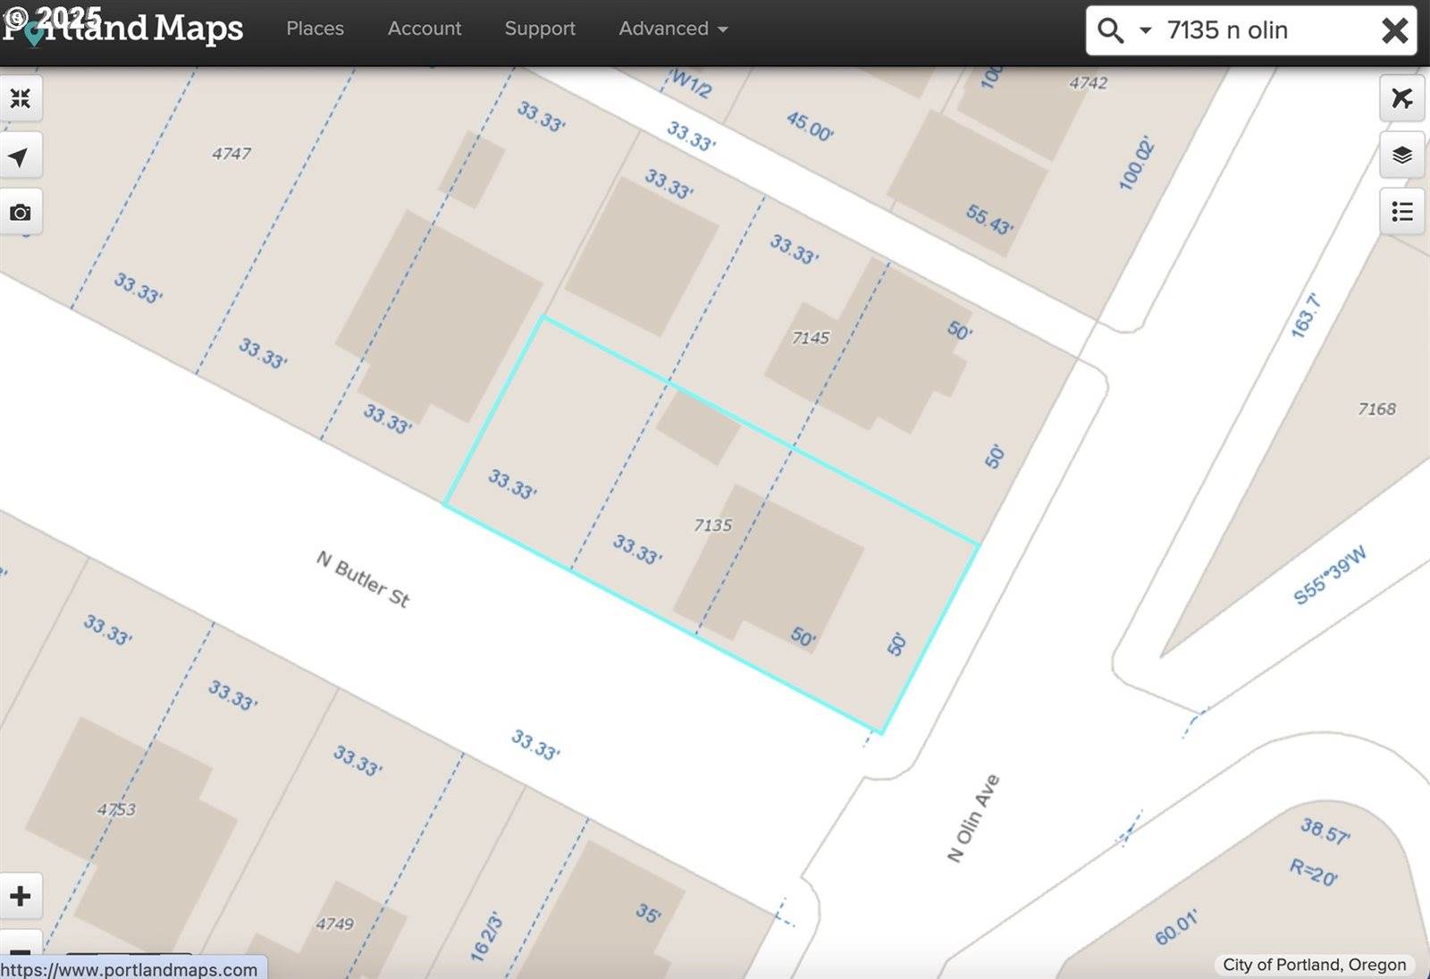Open the map layers panel

pos(1401,156)
